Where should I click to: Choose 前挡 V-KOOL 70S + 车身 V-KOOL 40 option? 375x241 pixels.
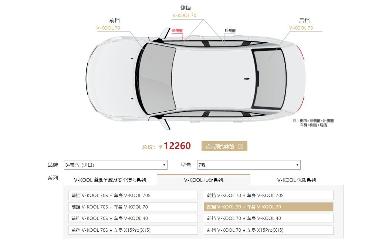(x=133, y=218)
